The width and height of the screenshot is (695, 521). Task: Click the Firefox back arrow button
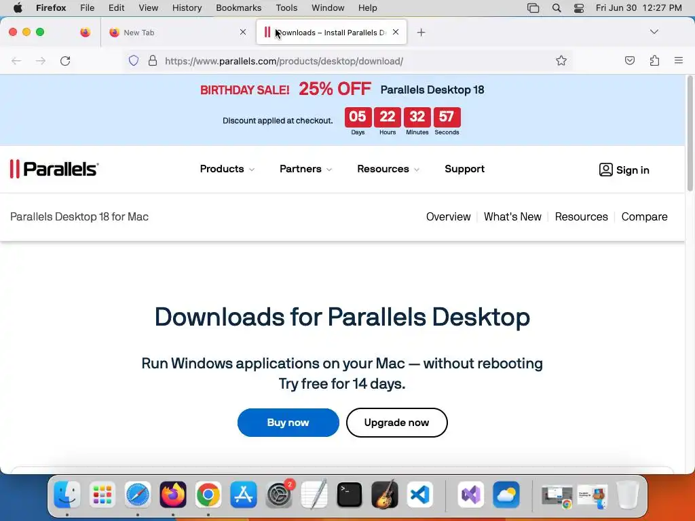(x=16, y=60)
